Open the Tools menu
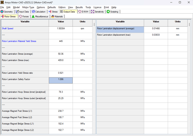 [88, 7]
